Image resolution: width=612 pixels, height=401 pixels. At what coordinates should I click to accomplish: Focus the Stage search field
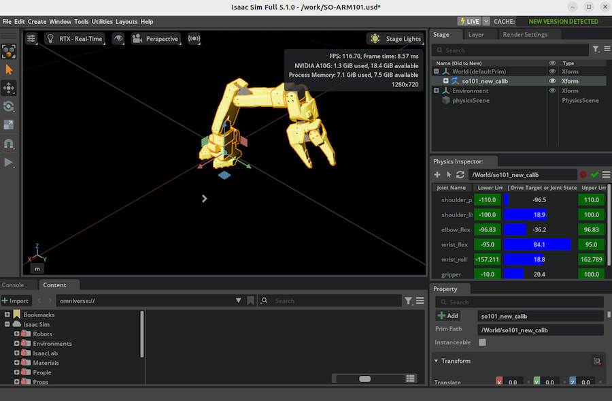pyautogui.click(x=510, y=50)
